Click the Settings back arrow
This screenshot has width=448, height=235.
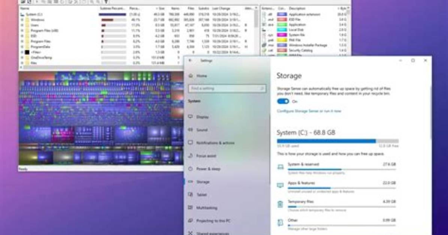(190, 61)
